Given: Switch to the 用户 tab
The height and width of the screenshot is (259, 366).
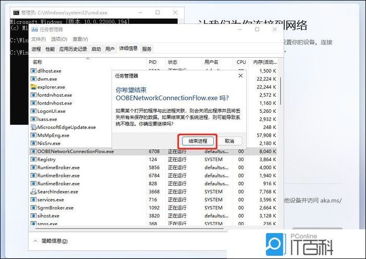Looking at the screenshot, I should point(110,49).
